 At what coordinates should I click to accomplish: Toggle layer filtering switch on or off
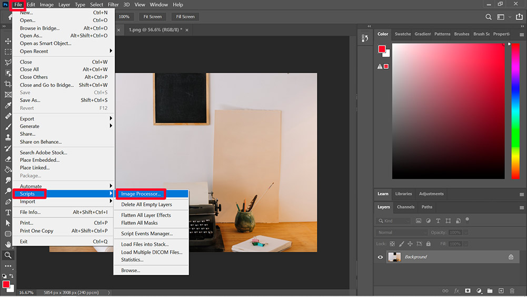[x=467, y=220]
